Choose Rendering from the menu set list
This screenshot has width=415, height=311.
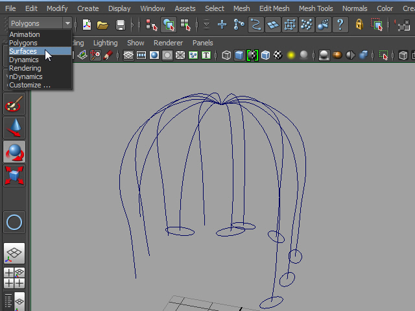pos(40,68)
